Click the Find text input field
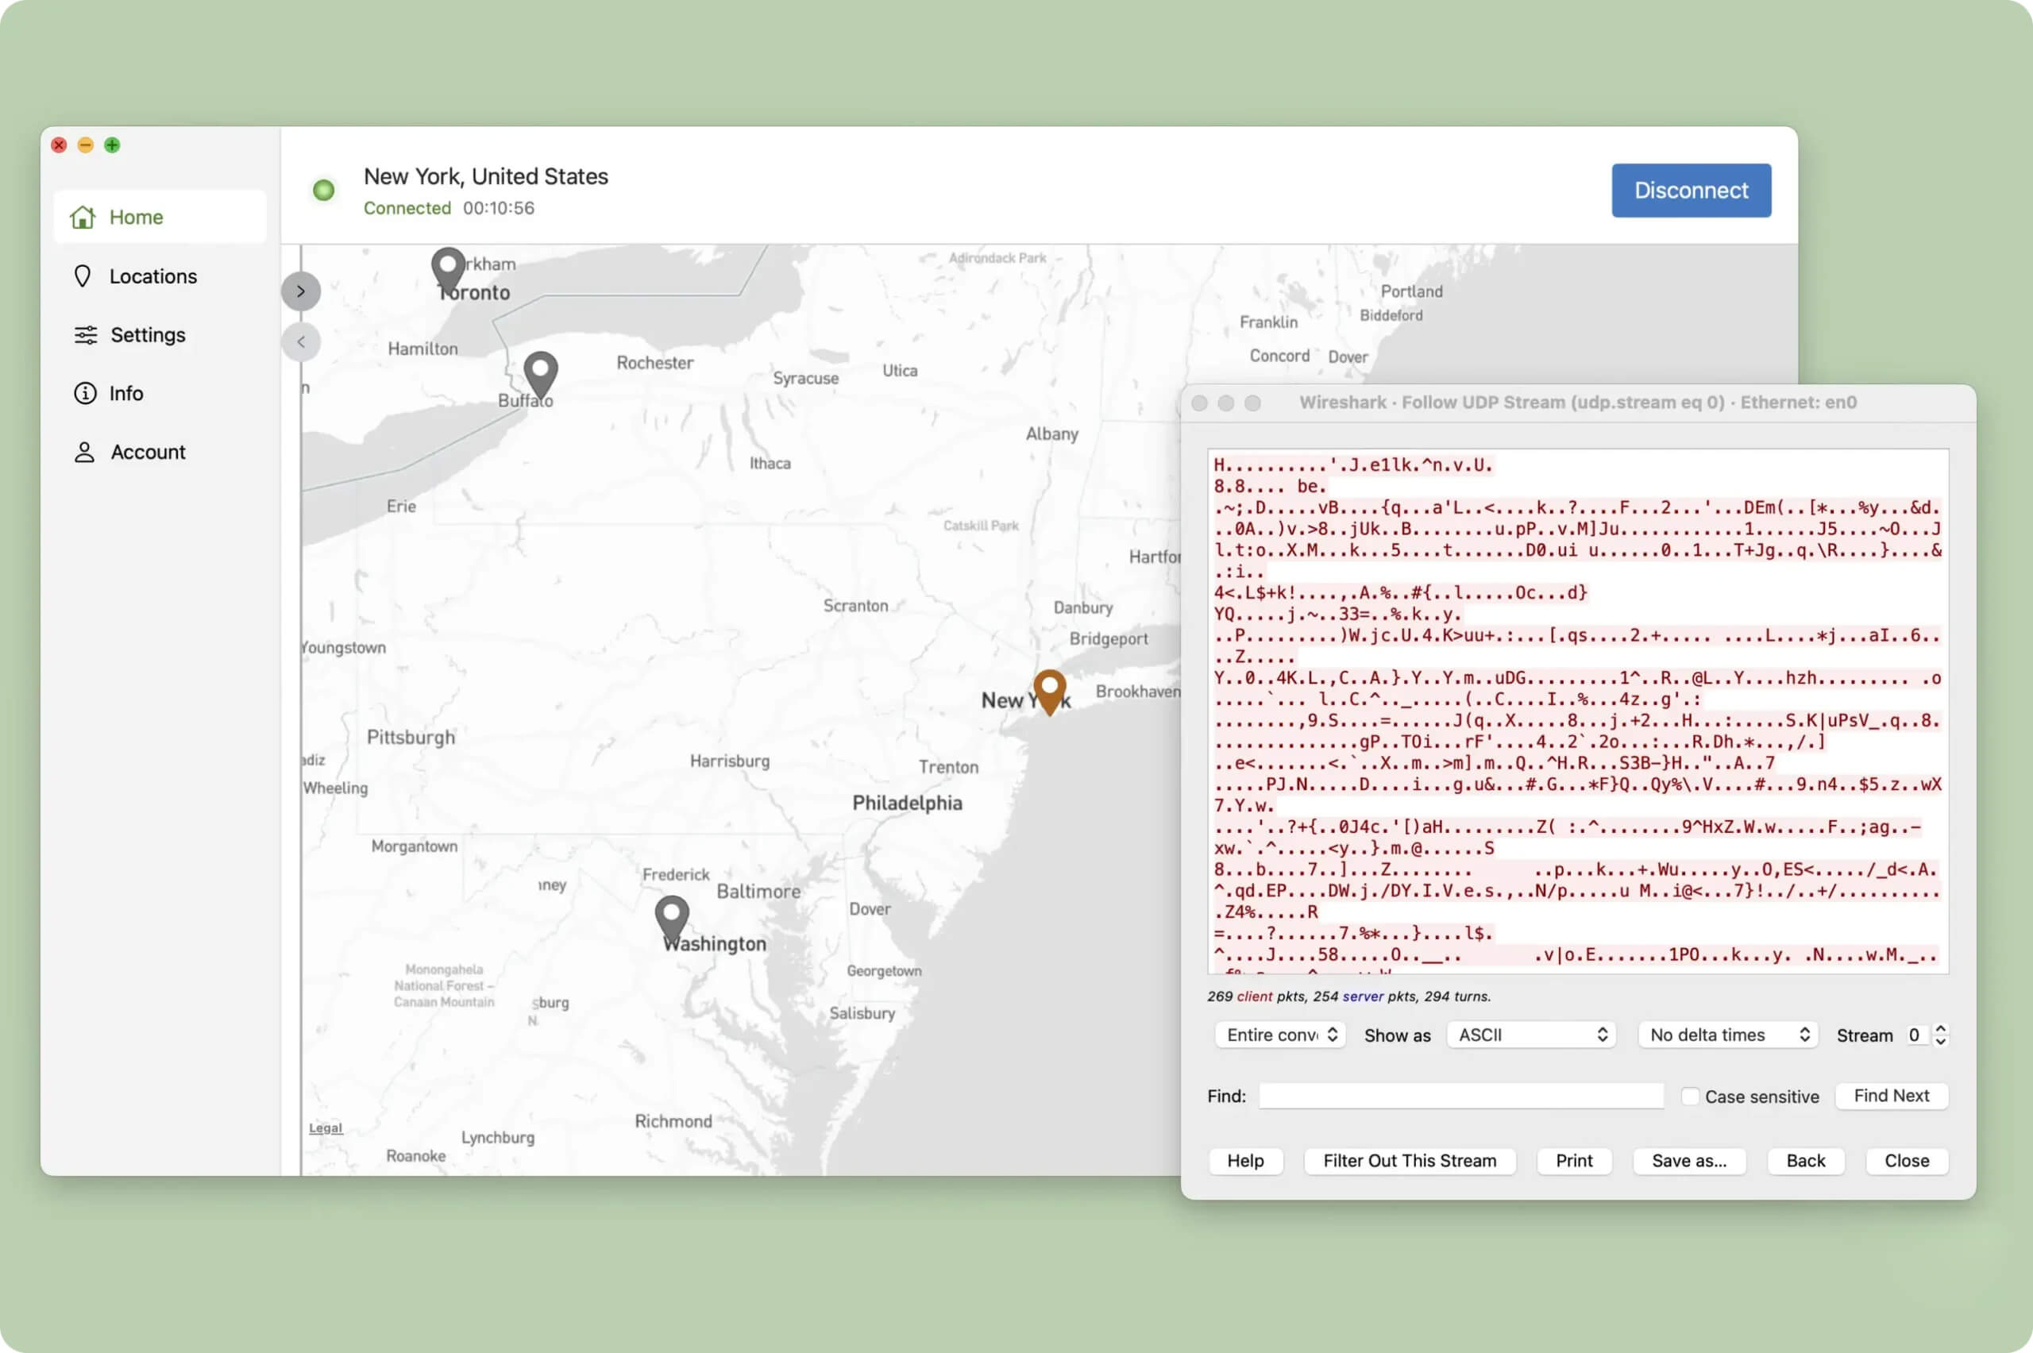 (x=1460, y=1096)
